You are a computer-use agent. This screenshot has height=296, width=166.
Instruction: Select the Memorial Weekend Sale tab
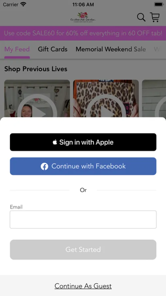(x=111, y=49)
